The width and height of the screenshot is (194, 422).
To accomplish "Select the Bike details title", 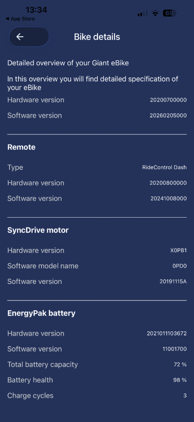I will pyautogui.click(x=97, y=37).
